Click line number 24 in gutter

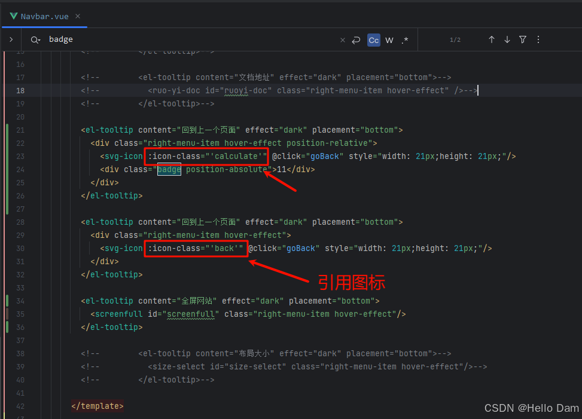(x=20, y=170)
